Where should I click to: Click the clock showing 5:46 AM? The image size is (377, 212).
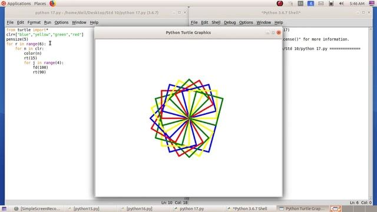coord(357,4)
